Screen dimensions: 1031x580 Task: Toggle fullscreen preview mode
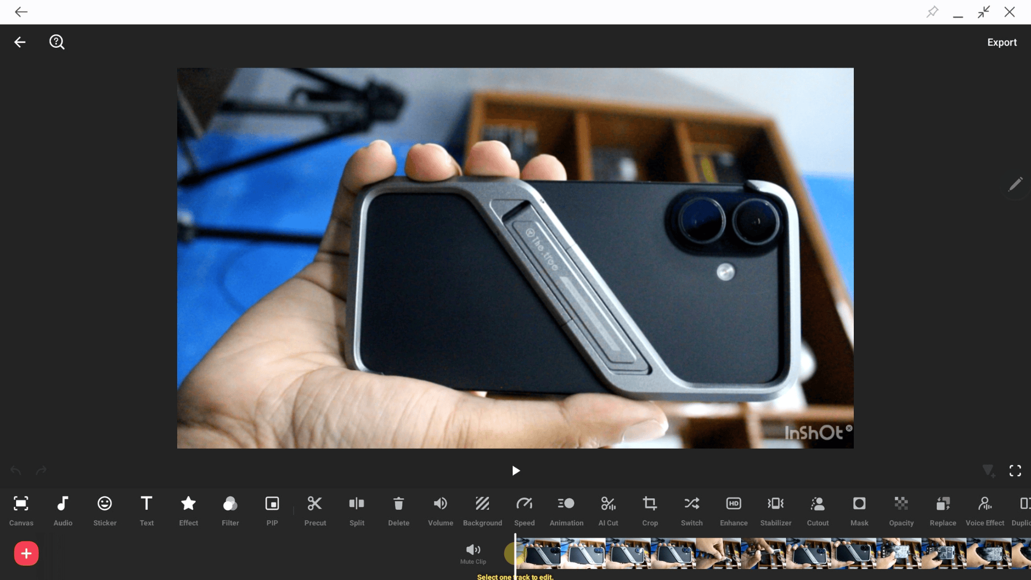click(1015, 471)
